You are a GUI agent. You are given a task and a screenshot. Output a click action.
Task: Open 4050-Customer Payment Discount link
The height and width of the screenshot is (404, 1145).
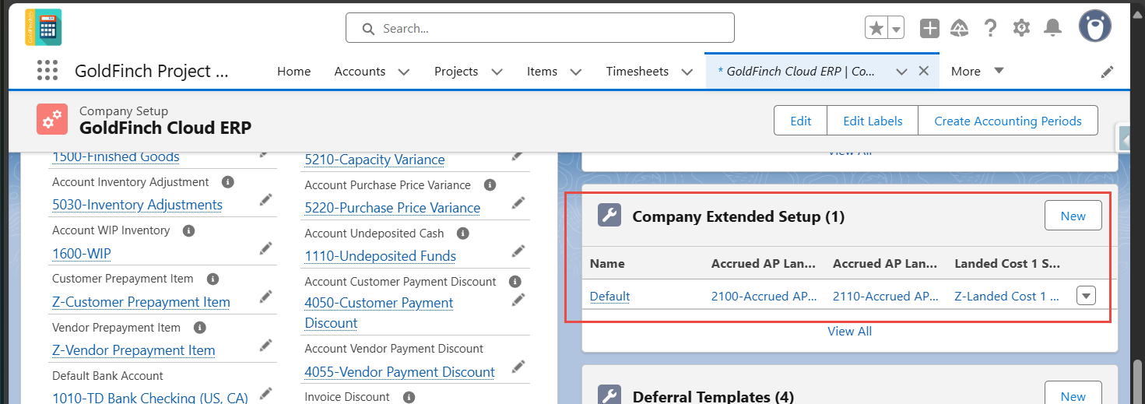(378, 313)
